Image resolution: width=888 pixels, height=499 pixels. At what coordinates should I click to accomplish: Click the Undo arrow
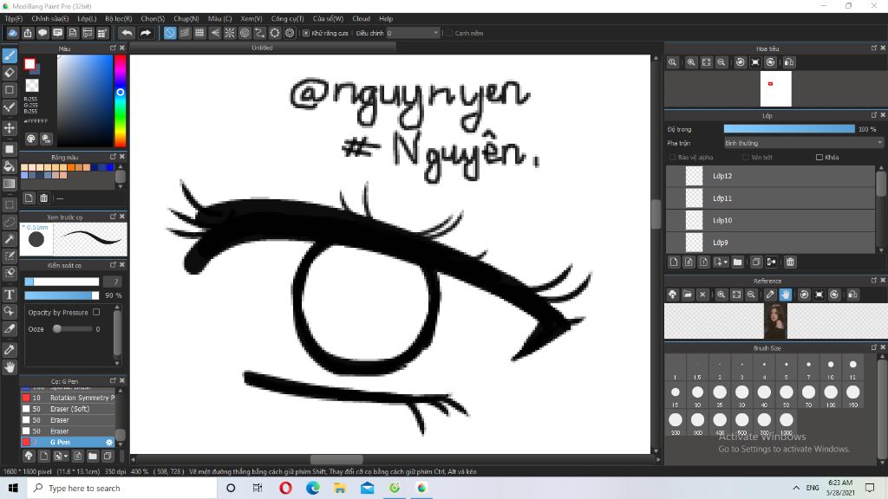pos(127,33)
